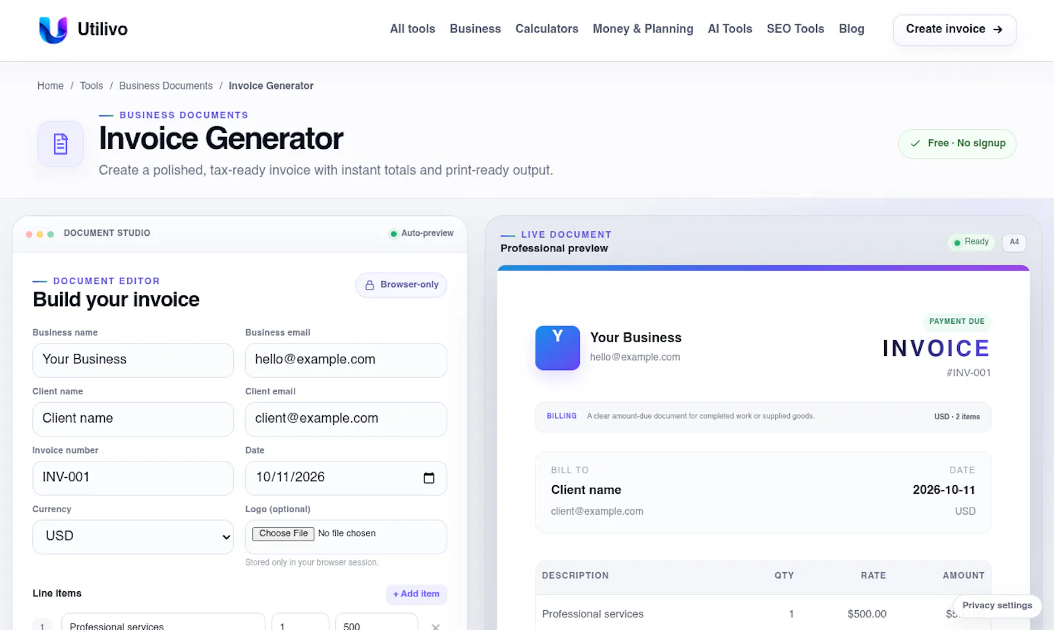Click the Browser-only badge text
This screenshot has height=630, width=1054.
pyautogui.click(x=409, y=284)
